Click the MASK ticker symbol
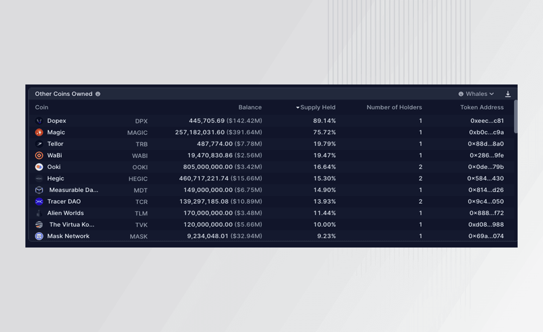Image resolution: width=543 pixels, height=332 pixels. tap(139, 237)
